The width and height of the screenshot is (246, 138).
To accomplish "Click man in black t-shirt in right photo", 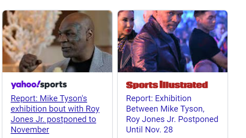I will (205, 39).
